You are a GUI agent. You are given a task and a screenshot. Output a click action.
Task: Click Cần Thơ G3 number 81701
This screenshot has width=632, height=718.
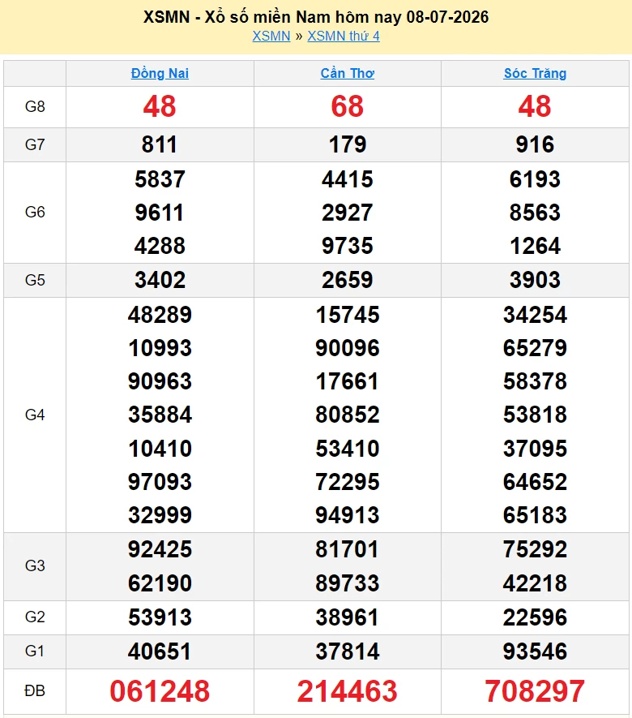(348, 549)
